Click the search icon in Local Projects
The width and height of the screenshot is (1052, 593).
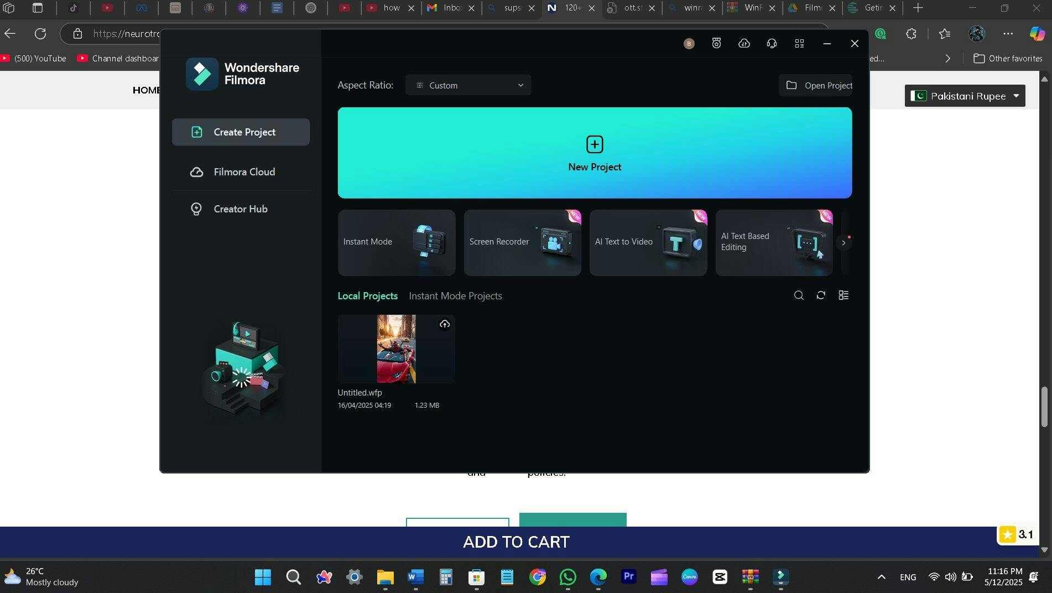pos(799,295)
